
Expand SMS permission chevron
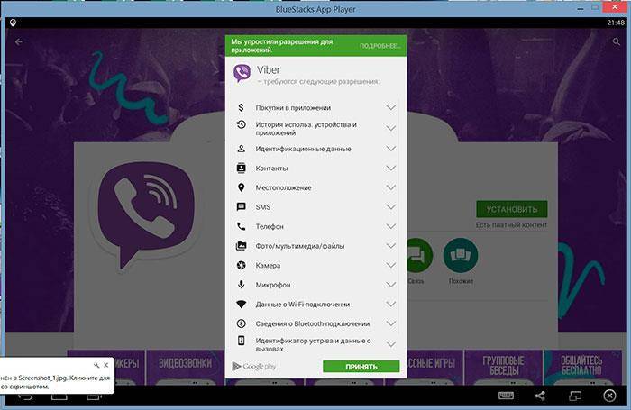[x=390, y=207]
